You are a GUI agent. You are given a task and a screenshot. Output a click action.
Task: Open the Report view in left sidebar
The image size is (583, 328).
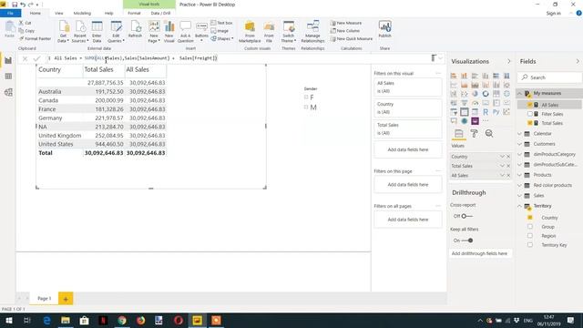8,60
